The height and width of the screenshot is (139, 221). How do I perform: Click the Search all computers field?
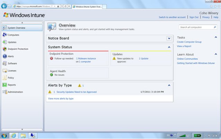(x=195, y=27)
